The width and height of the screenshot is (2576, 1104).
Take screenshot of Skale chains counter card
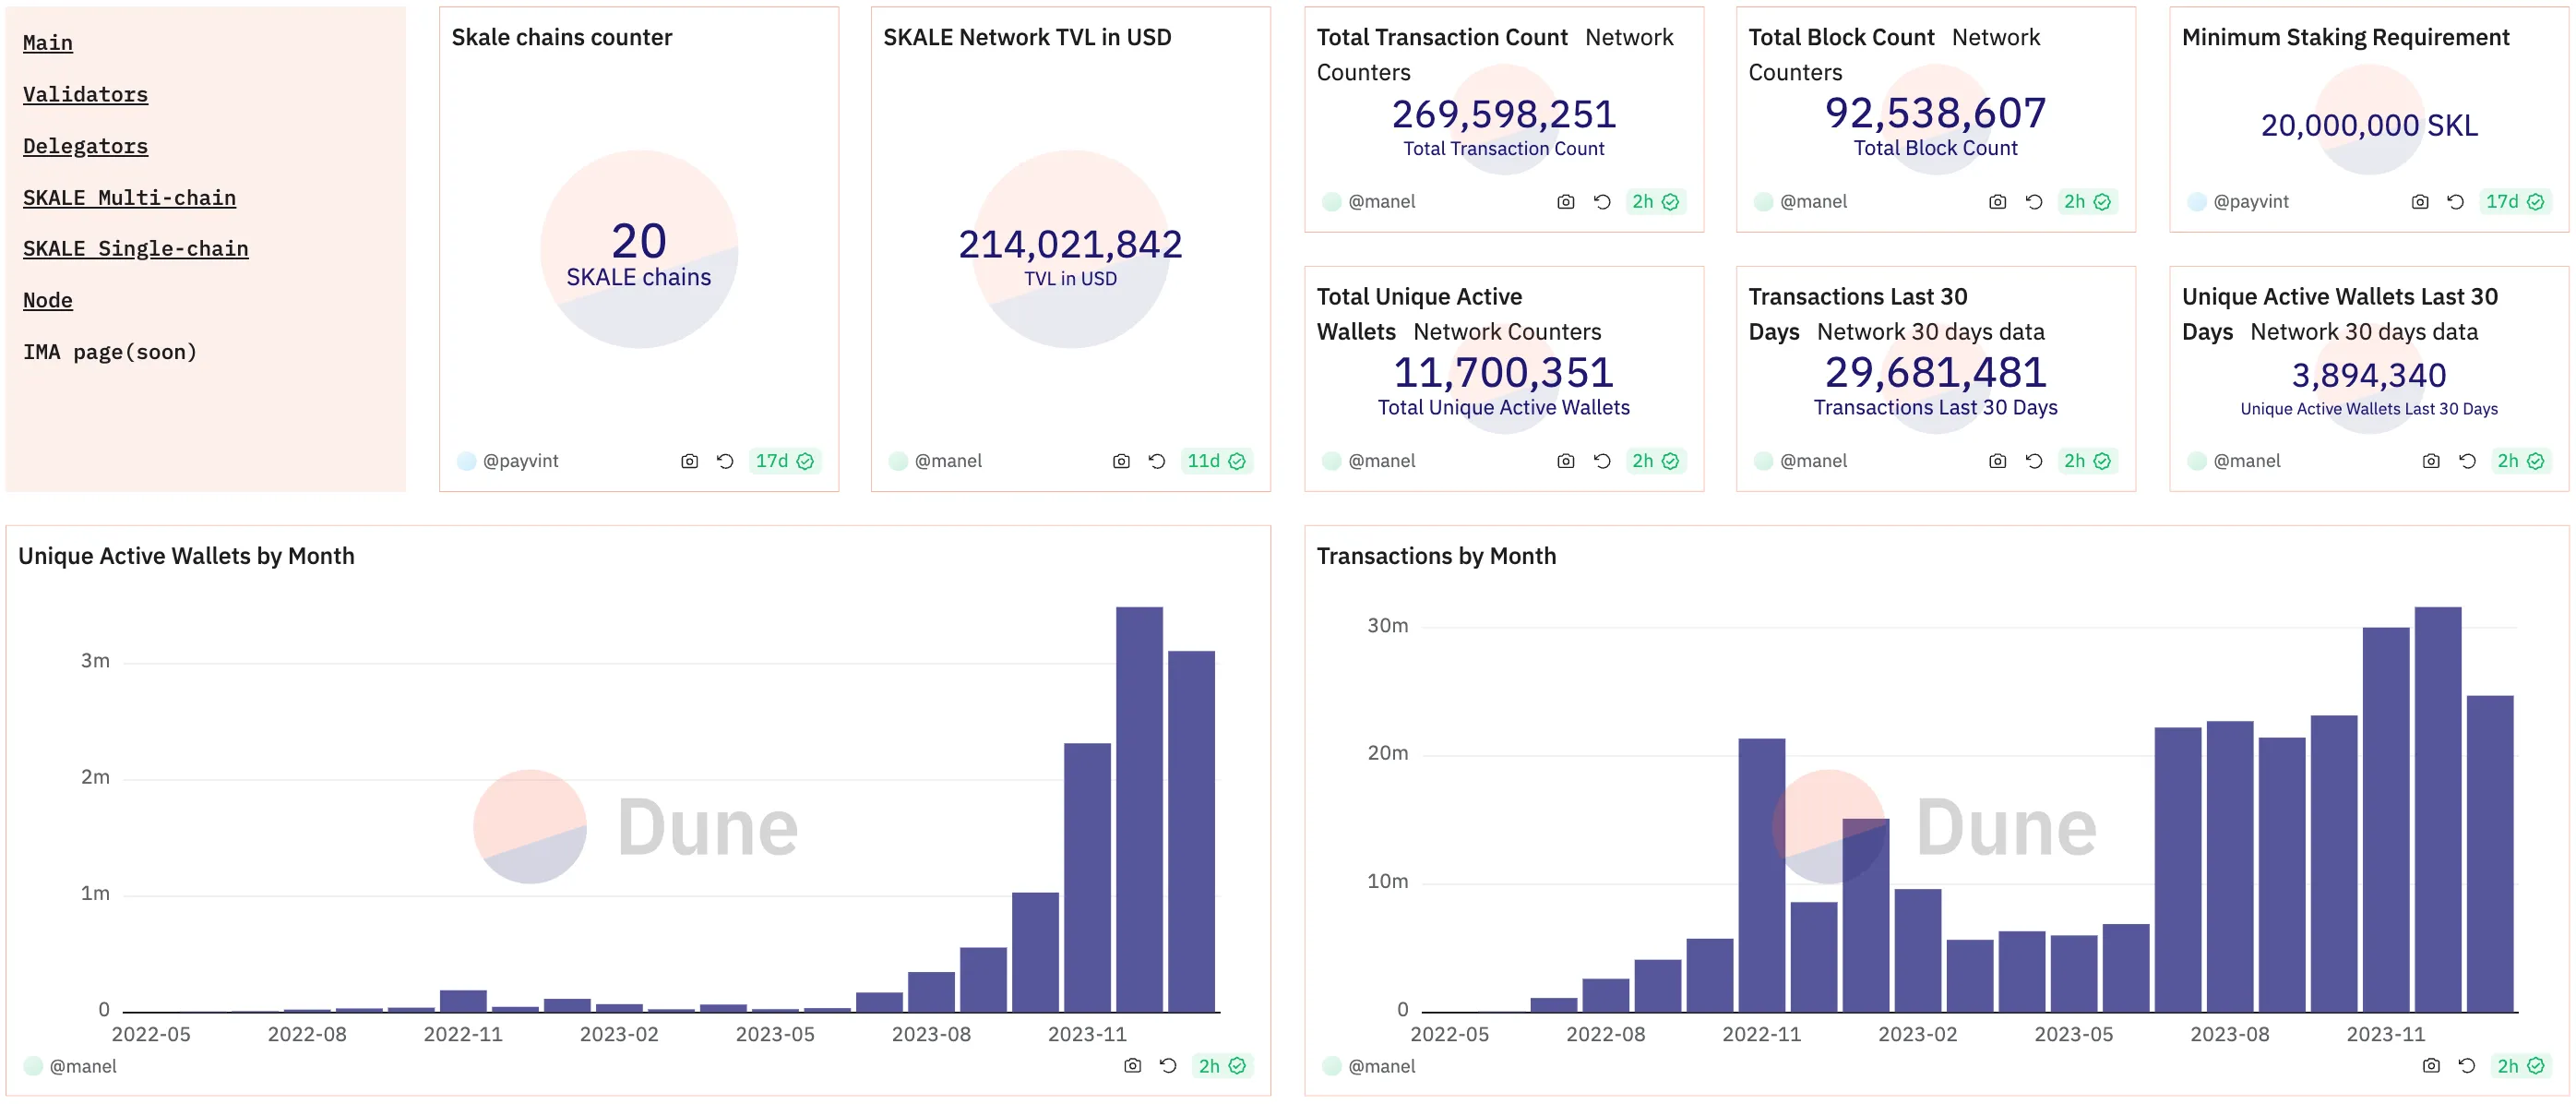point(689,462)
